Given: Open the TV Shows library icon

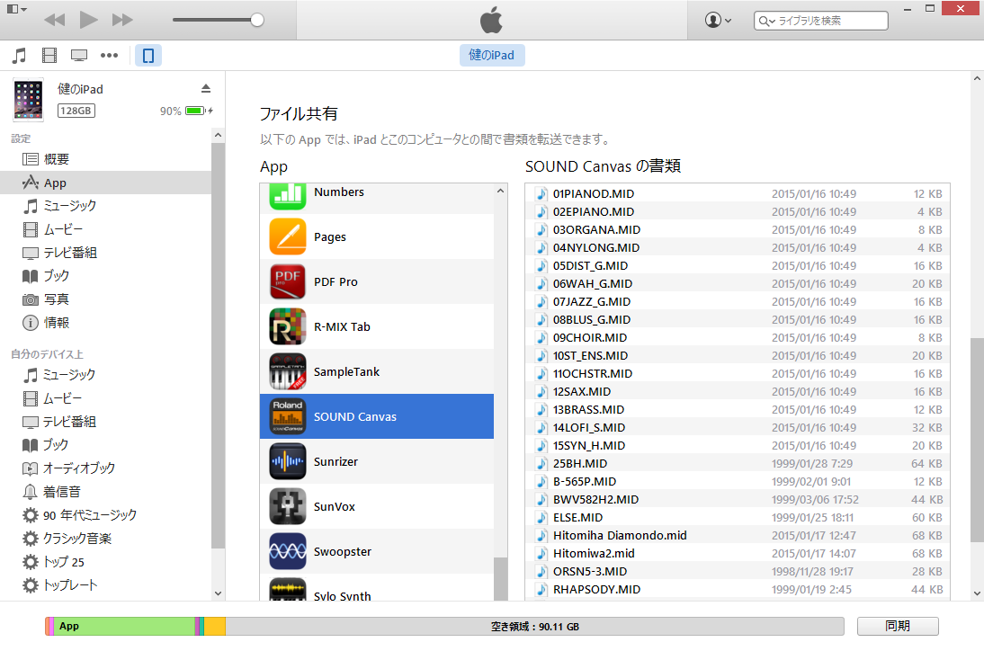Looking at the screenshot, I should click(x=79, y=55).
